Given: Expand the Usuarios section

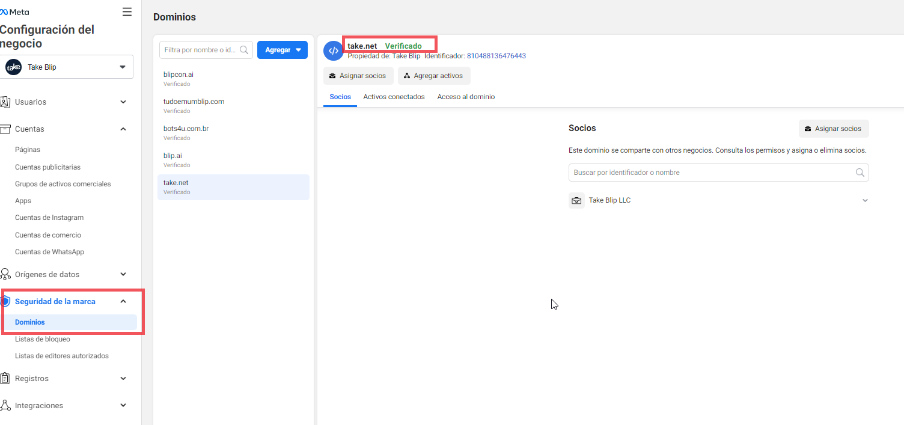Looking at the screenshot, I should point(123,102).
